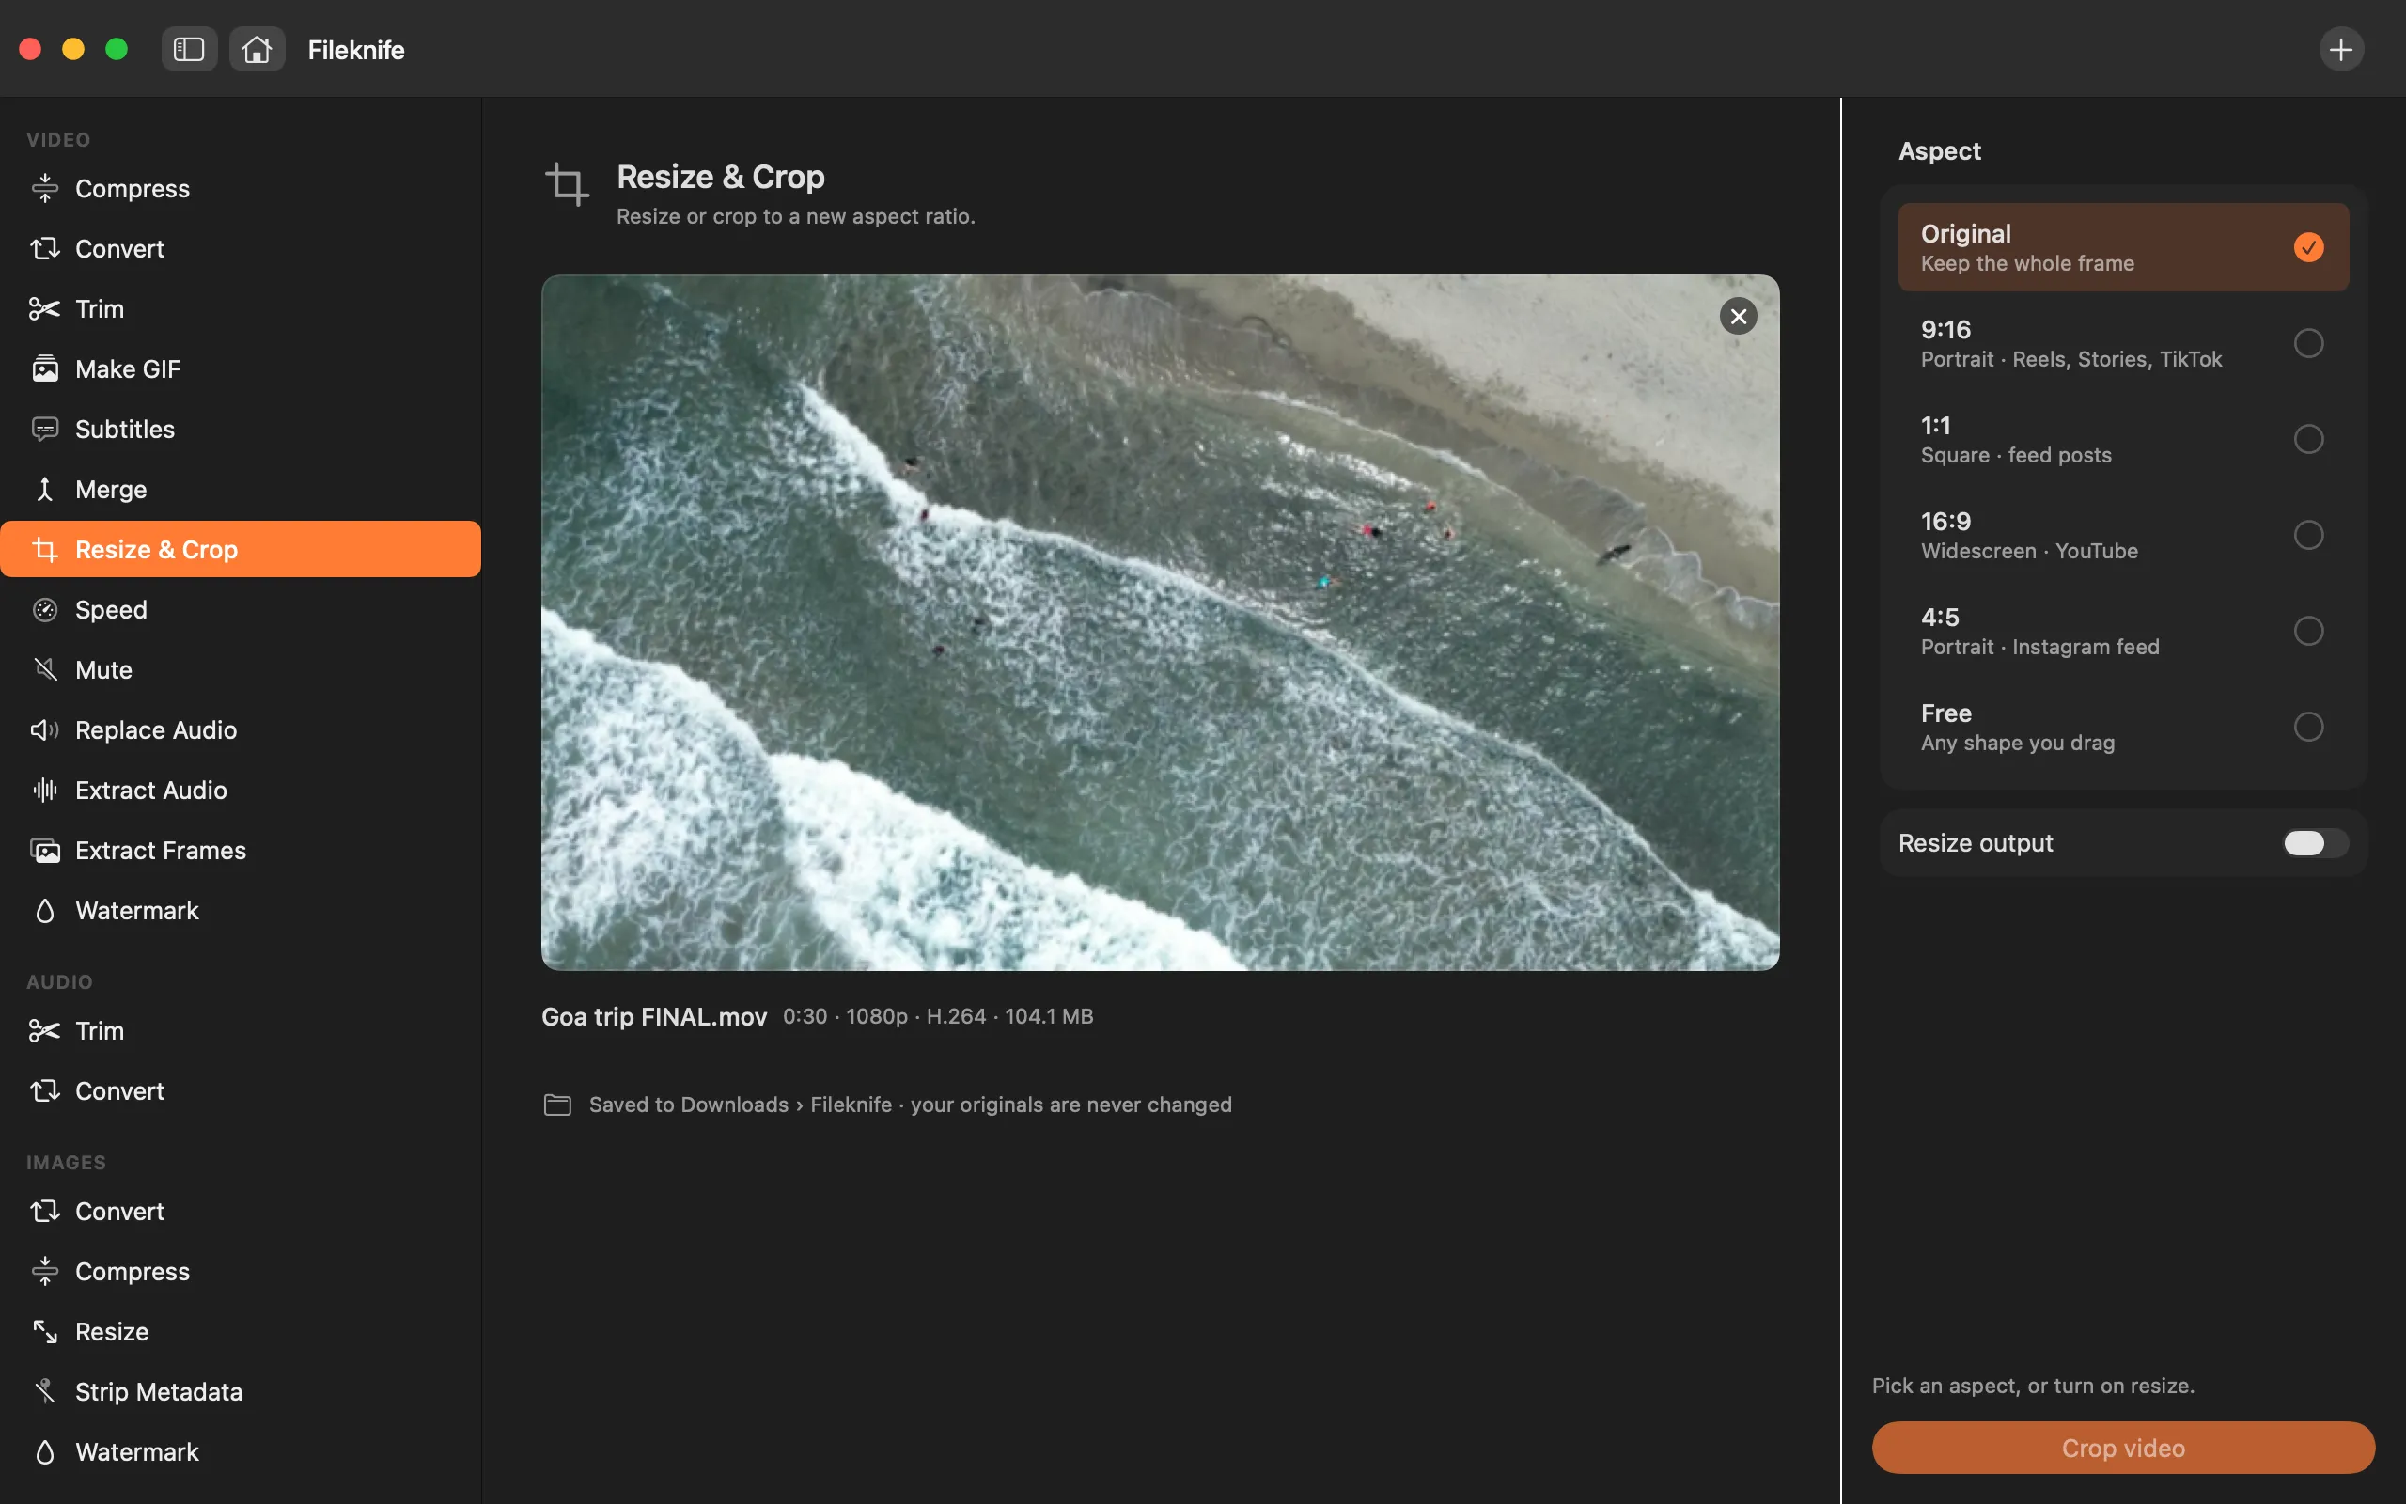Select the 9:16 portrait aspect
This screenshot has height=1504, width=2406.
[x=2123, y=343]
